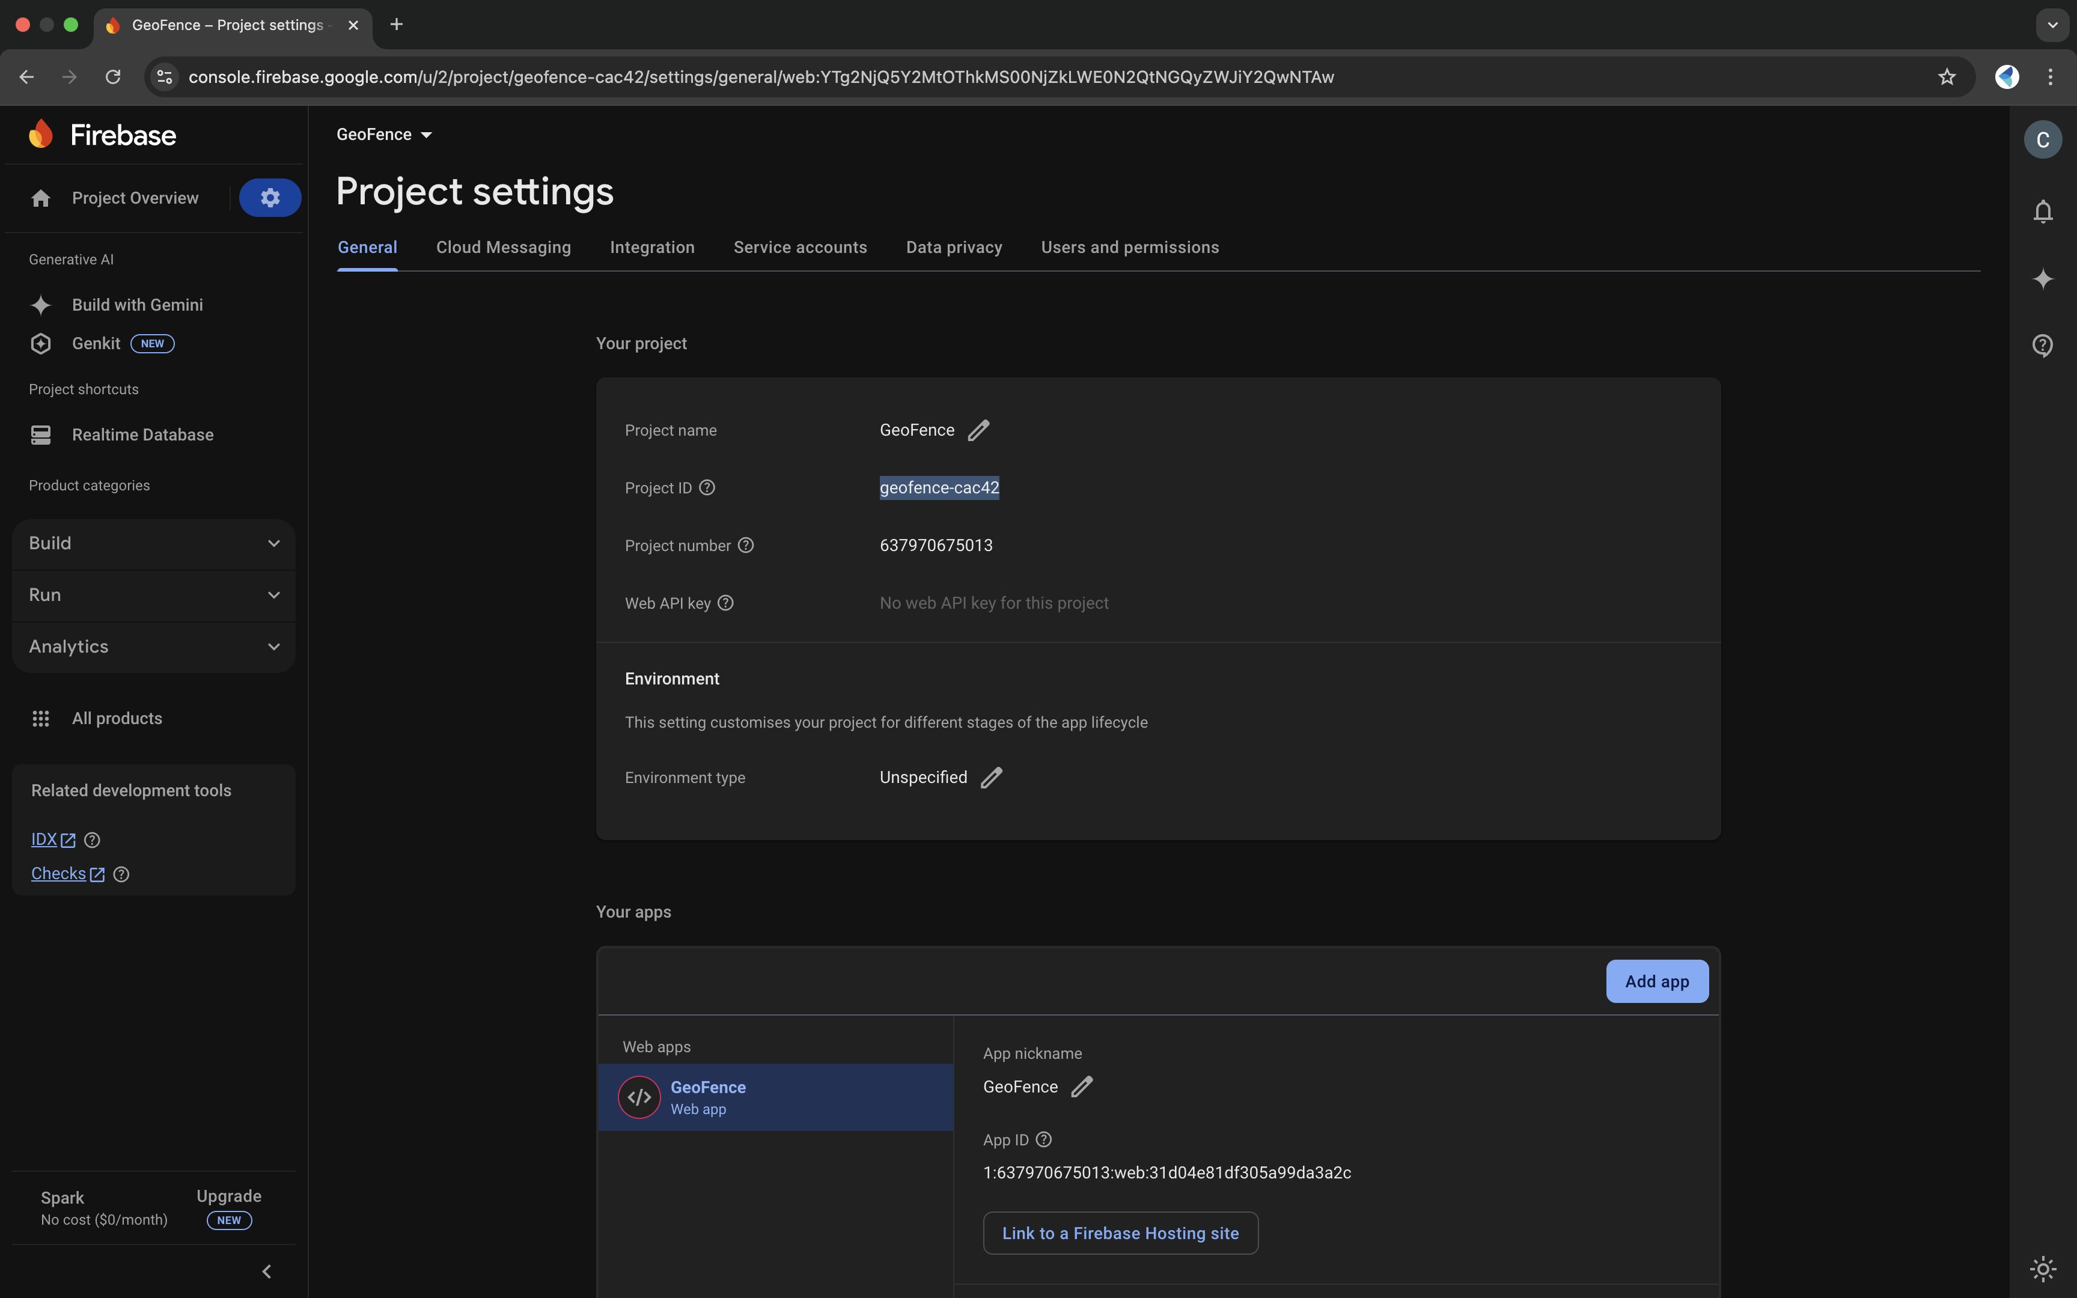Expand the Build product category
The image size is (2077, 1298).
(152, 543)
